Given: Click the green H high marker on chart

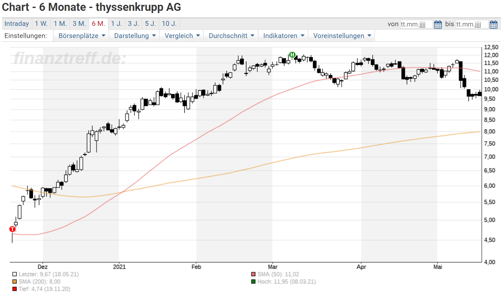Looking at the screenshot, I should tap(292, 55).
